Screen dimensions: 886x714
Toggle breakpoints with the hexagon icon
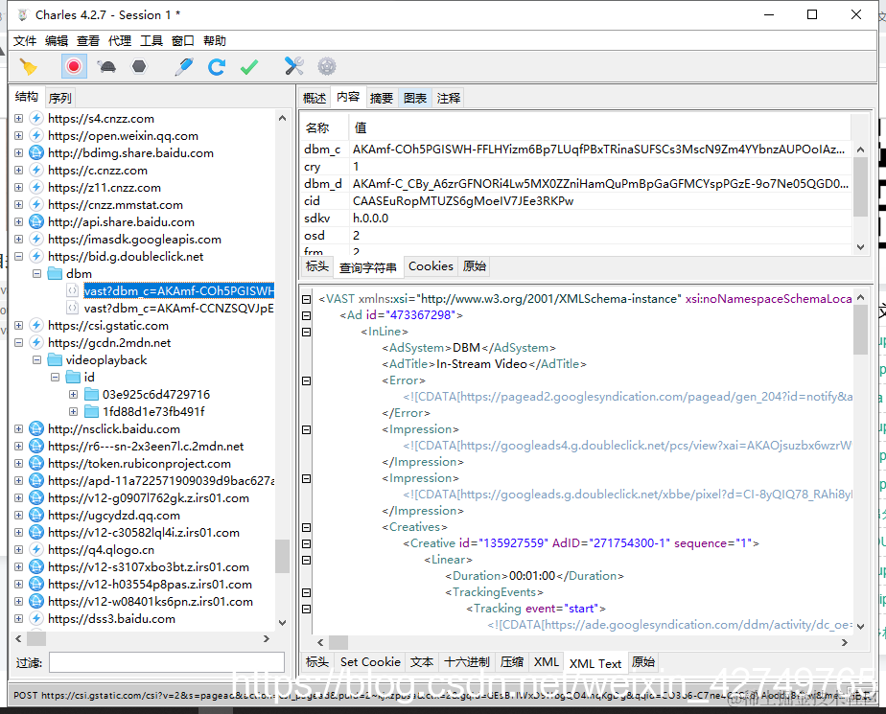(x=139, y=67)
